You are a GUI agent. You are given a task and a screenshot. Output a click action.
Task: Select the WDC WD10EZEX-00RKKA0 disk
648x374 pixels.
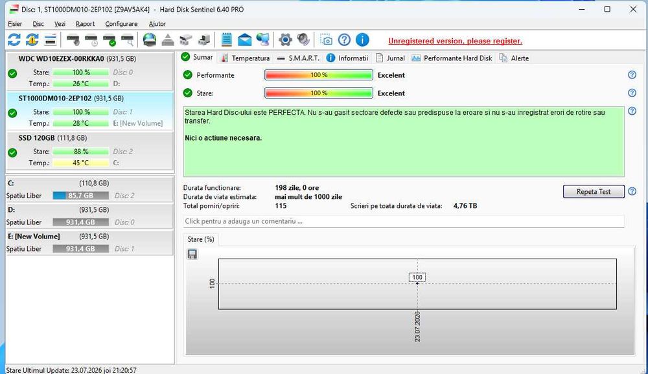89,71
